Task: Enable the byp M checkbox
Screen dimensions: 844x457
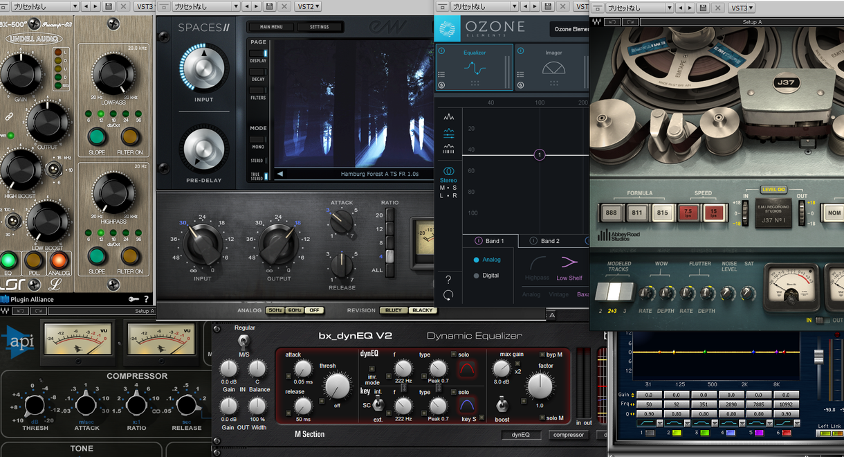Action: click(x=542, y=354)
